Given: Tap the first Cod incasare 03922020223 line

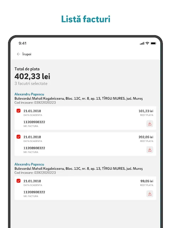Looking at the screenshot, I should point(35,102).
